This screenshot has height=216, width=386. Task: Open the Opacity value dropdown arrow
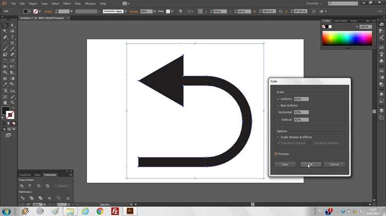154,11
